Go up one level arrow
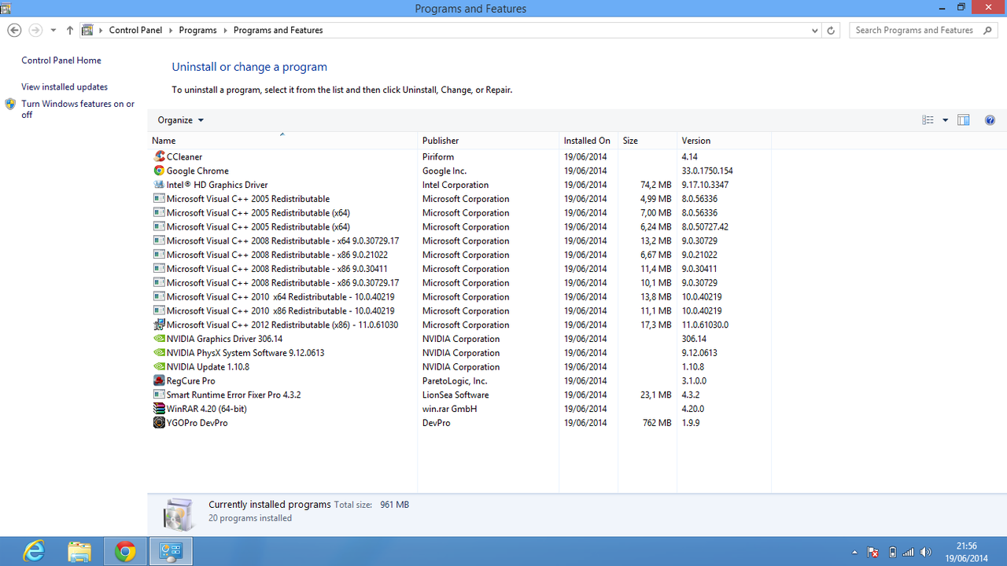Image resolution: width=1007 pixels, height=566 pixels. pos(70,30)
